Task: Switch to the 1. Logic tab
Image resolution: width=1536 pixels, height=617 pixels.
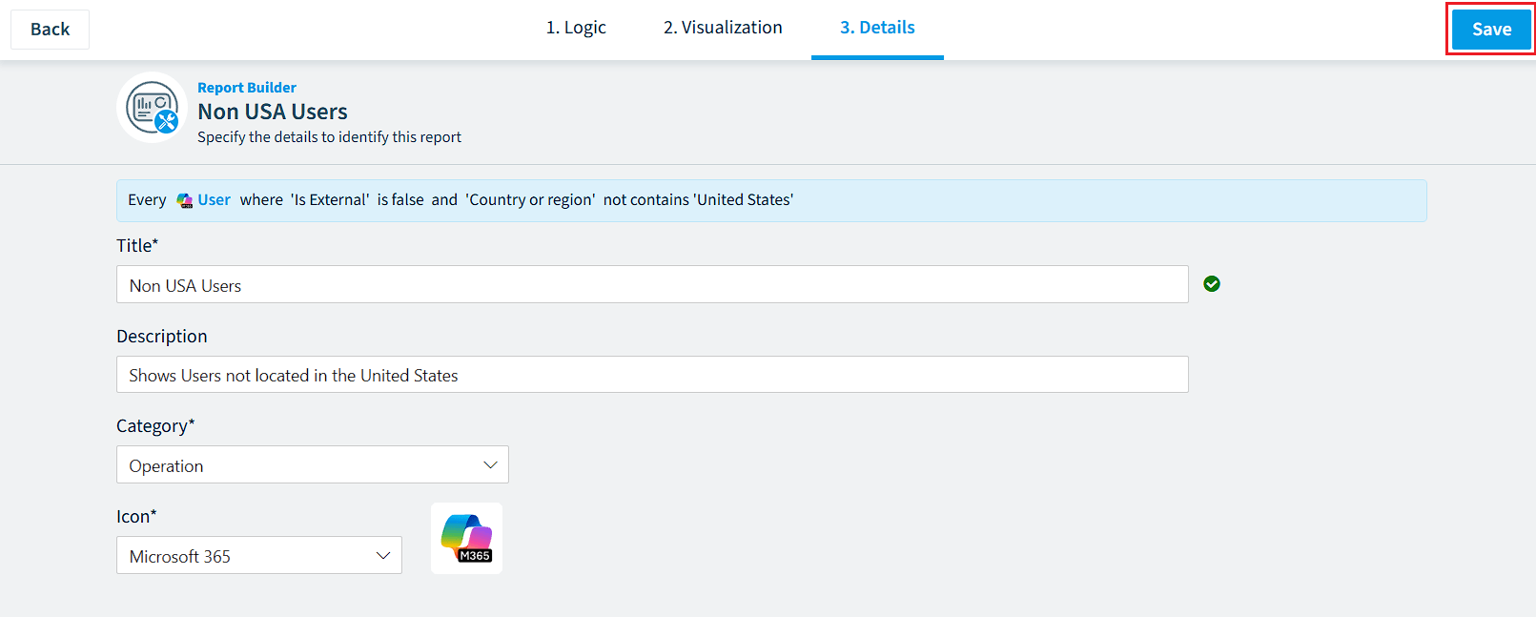Action: (576, 28)
